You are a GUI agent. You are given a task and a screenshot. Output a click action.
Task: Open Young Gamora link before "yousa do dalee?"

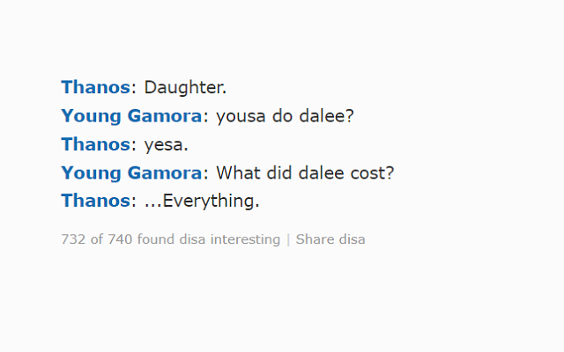coord(131,115)
